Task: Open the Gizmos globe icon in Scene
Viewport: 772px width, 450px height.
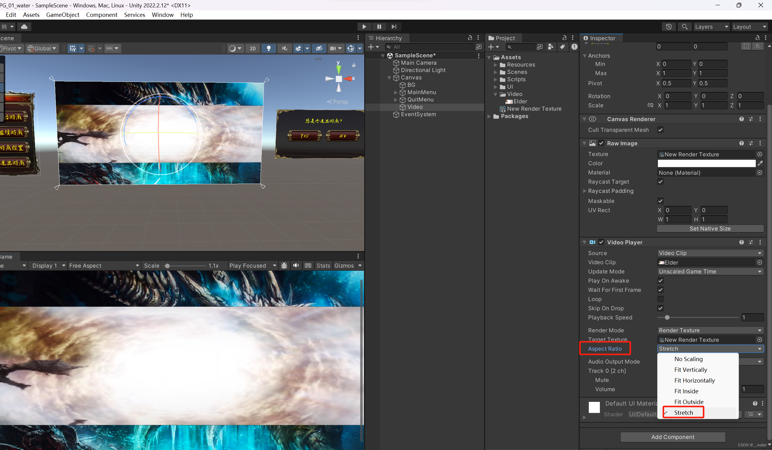Action: pyautogui.click(x=351, y=48)
